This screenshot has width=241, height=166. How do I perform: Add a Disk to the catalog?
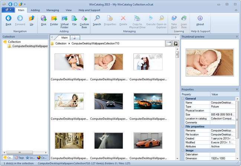[x=43, y=19]
